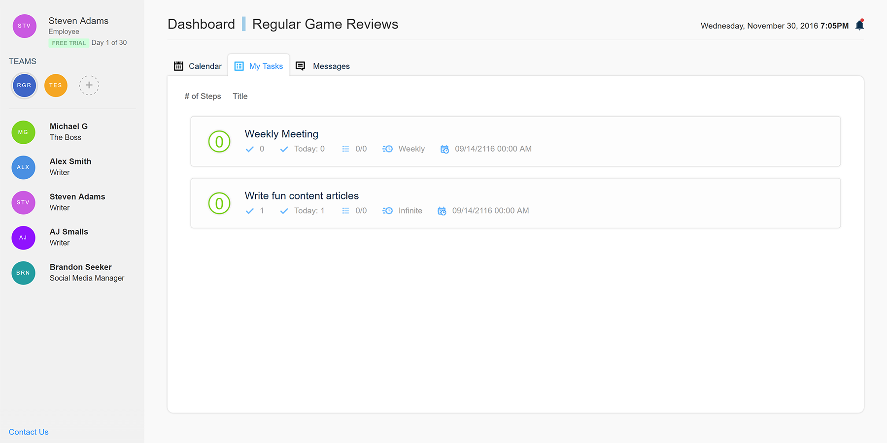Click the TEAMS section heading
The image size is (887, 443).
coord(23,61)
